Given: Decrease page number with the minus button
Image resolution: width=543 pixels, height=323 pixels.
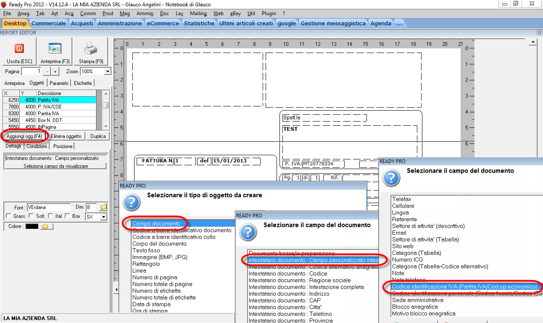Looking at the screenshot, I should pos(47,71).
